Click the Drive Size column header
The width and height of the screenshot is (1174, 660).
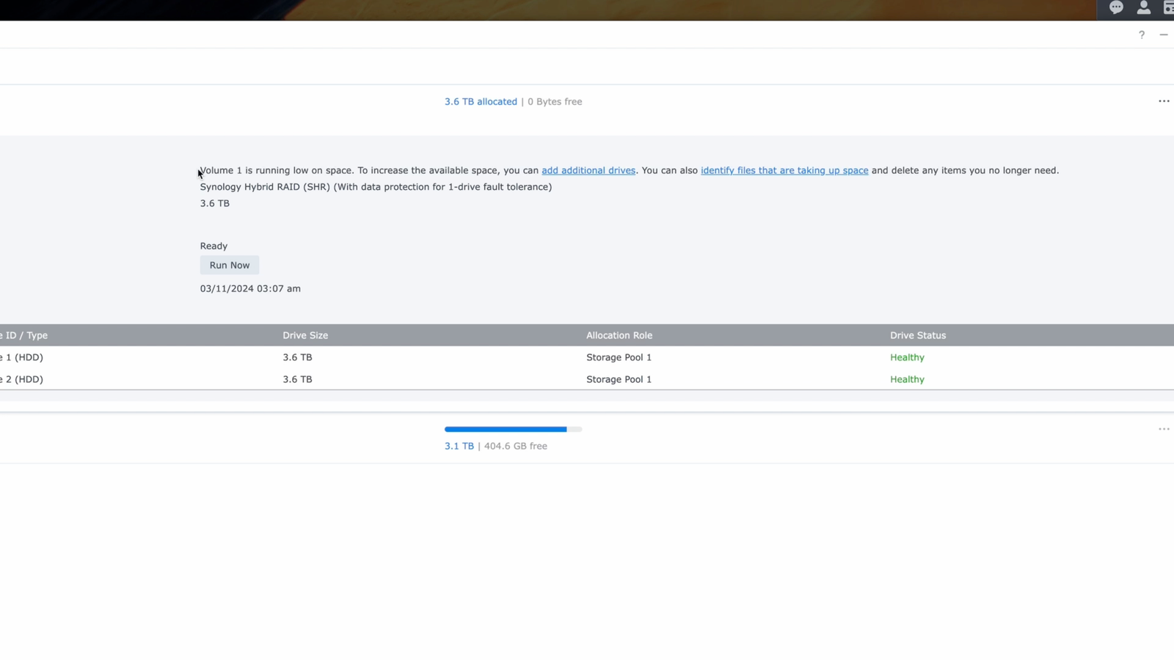pyautogui.click(x=305, y=335)
